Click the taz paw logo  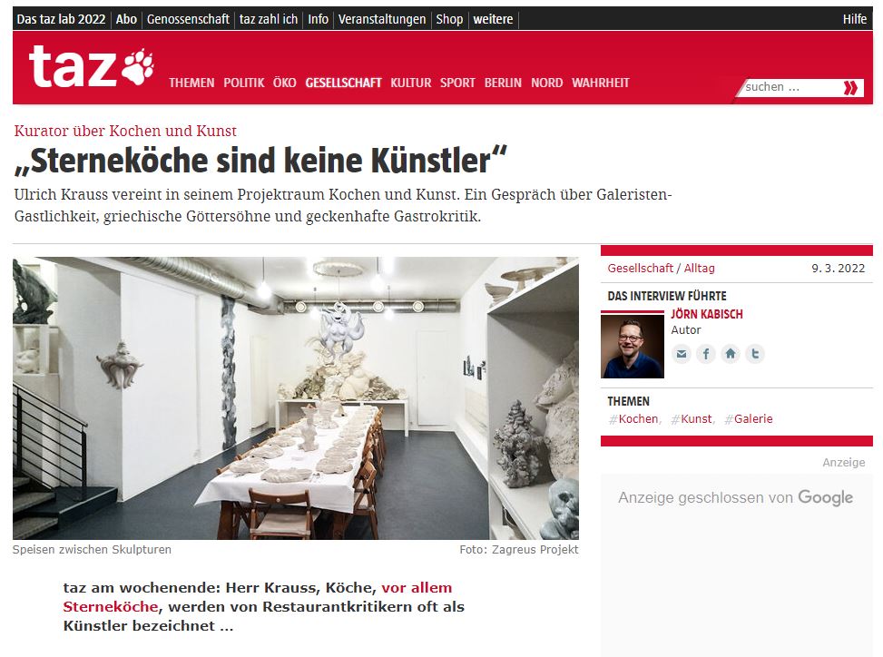point(92,67)
